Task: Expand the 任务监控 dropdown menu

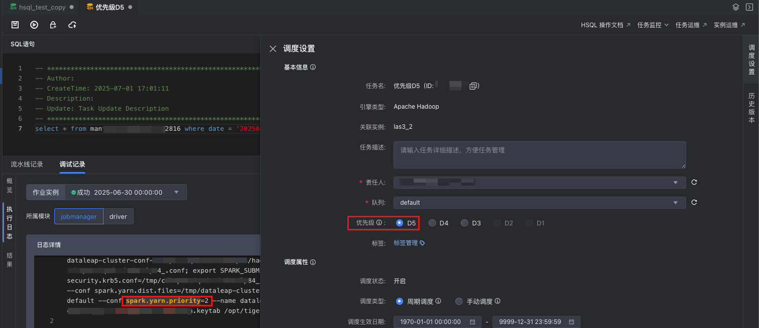Action: (x=653, y=25)
